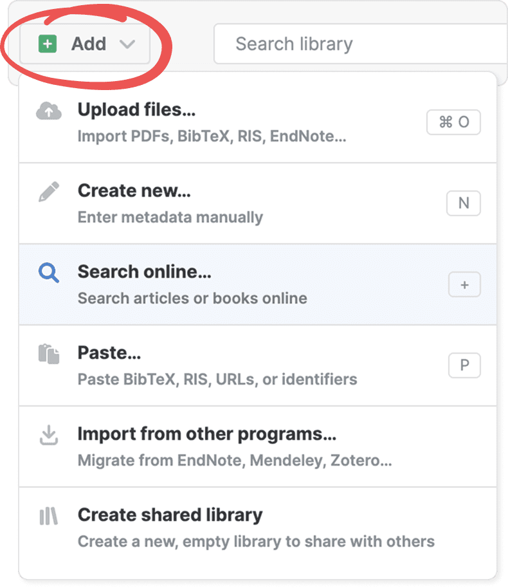
Task: Click the cloud upload icon
Action: click(49, 112)
